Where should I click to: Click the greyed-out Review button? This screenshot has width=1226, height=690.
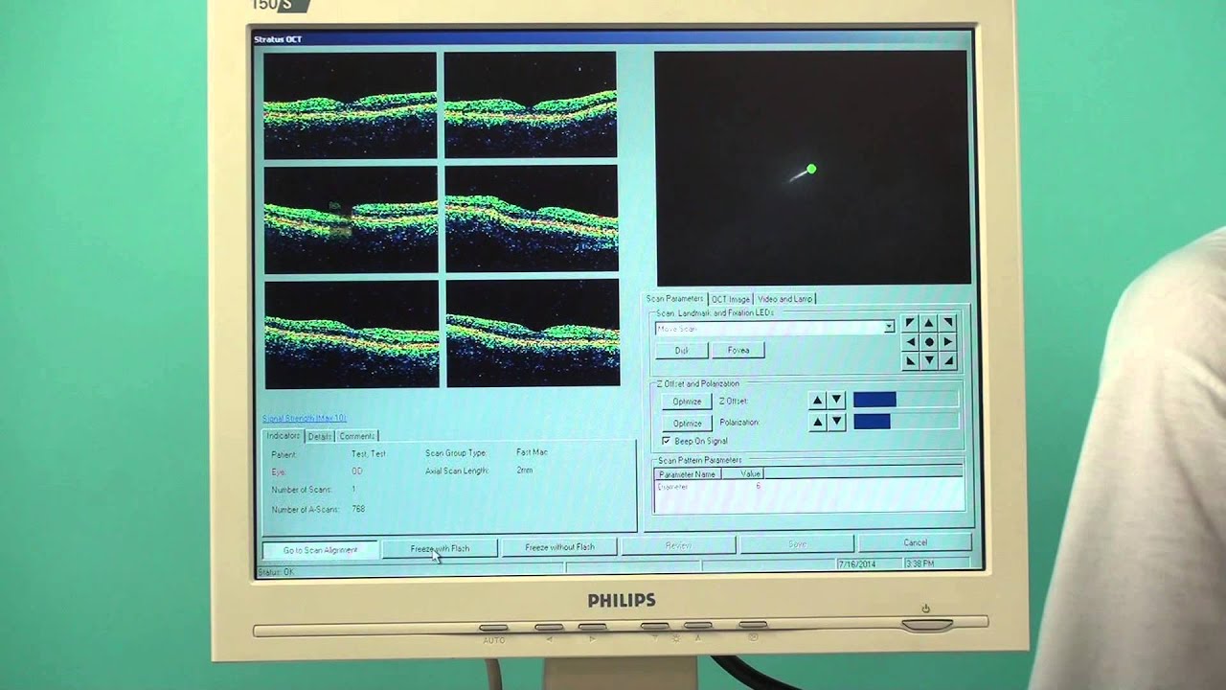(678, 545)
